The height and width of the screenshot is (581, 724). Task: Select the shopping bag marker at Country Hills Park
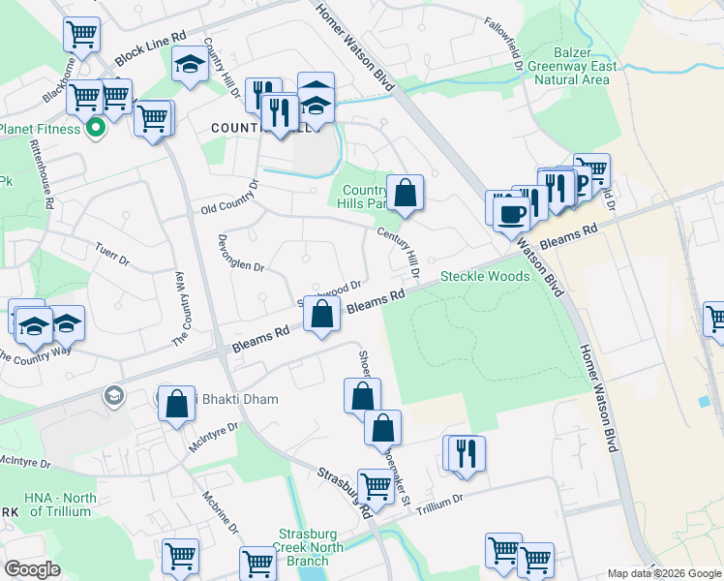405,195
